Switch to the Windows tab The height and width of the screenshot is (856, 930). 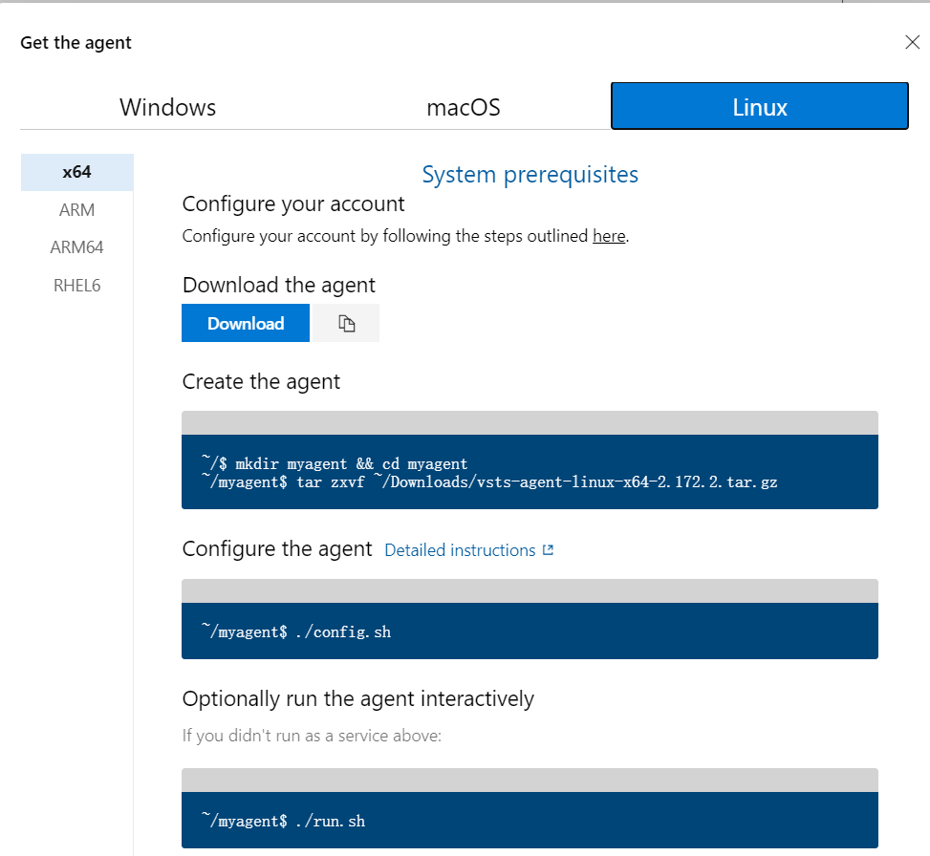point(168,107)
